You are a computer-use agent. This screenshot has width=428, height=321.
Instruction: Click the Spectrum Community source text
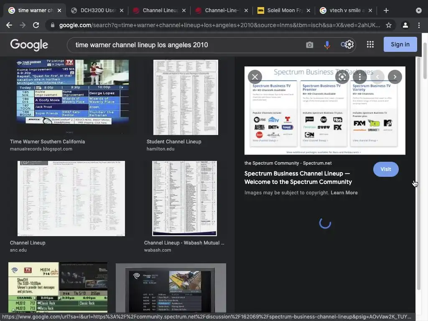(x=288, y=163)
